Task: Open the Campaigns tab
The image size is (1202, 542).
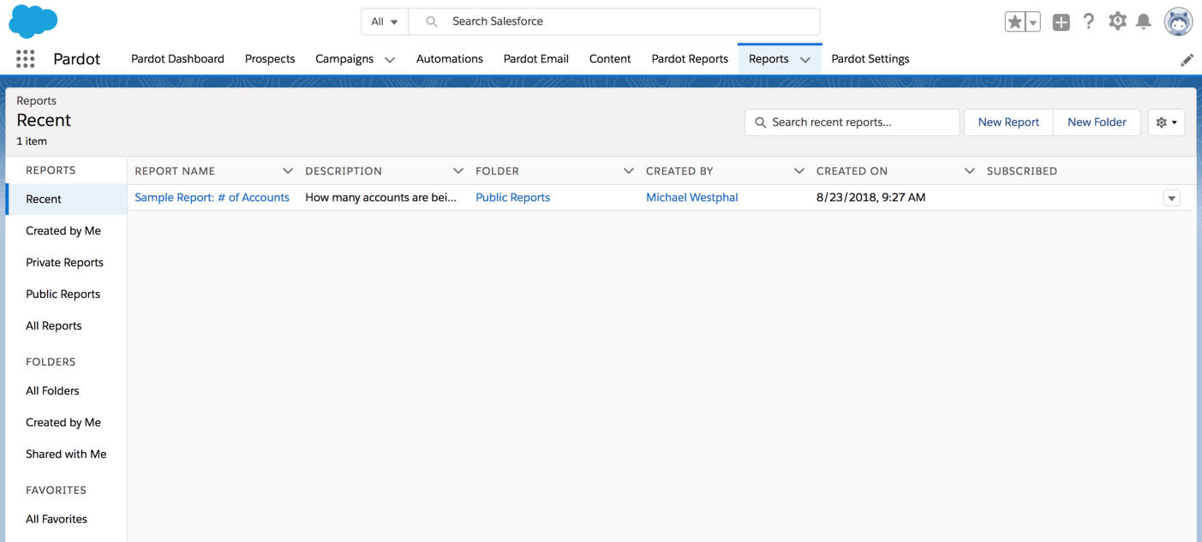Action: (344, 59)
